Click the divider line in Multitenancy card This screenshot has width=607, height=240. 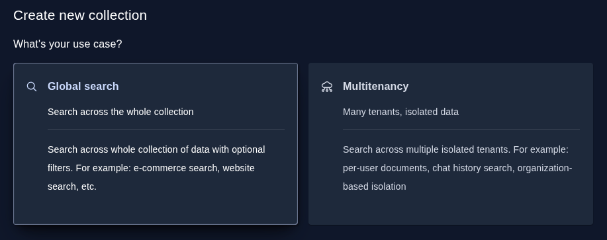click(461, 129)
